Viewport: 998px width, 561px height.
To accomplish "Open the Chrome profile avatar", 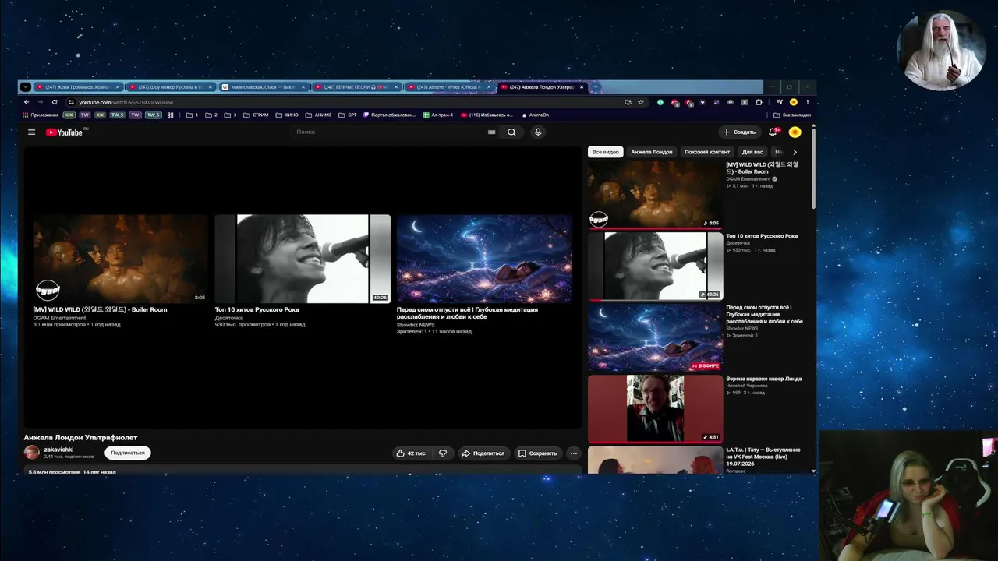I will 794,102.
